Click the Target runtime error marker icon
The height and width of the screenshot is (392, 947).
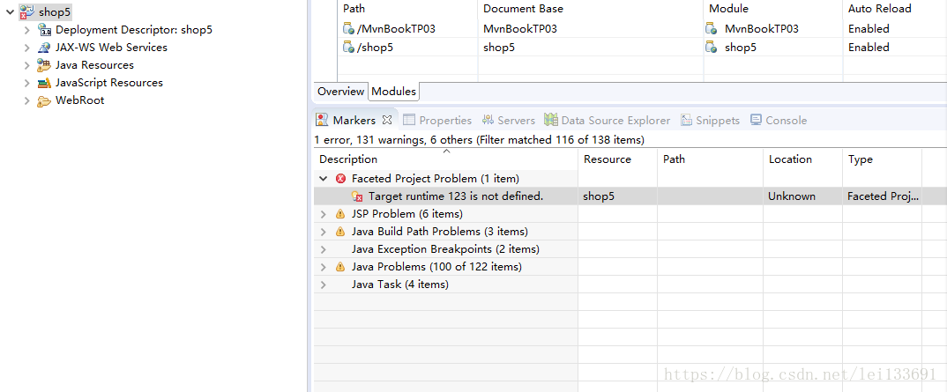[357, 196]
